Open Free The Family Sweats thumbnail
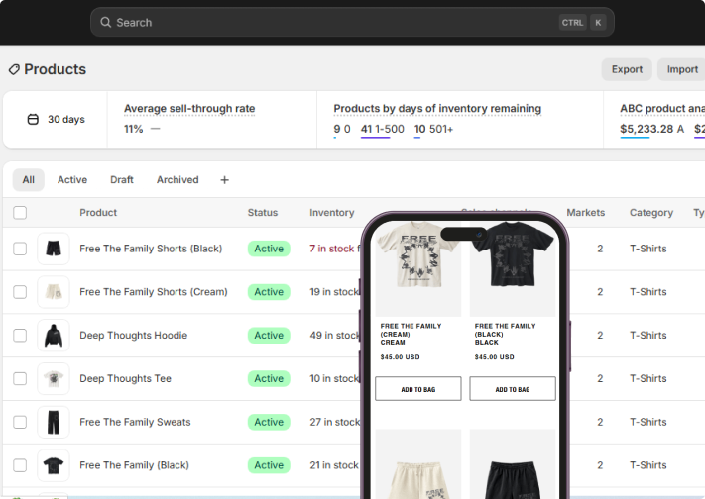705x499 pixels. [x=54, y=422]
